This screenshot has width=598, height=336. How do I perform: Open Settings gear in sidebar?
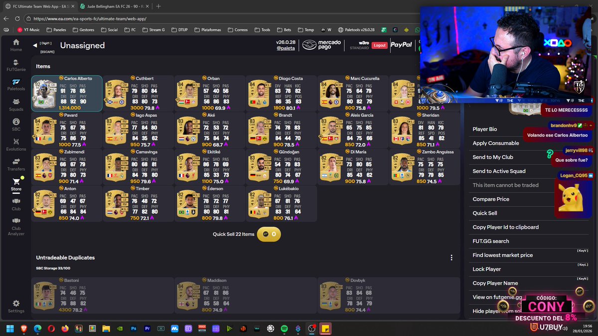tap(16, 306)
